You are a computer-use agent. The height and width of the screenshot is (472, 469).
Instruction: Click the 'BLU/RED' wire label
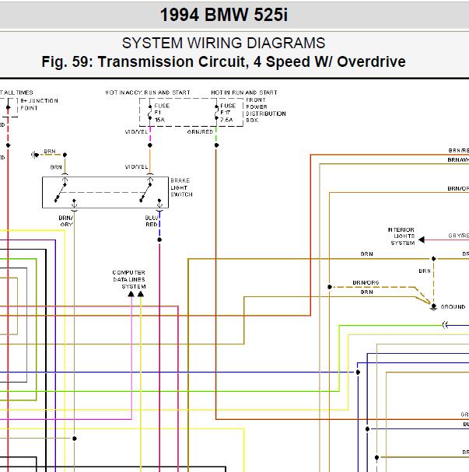tap(152, 221)
